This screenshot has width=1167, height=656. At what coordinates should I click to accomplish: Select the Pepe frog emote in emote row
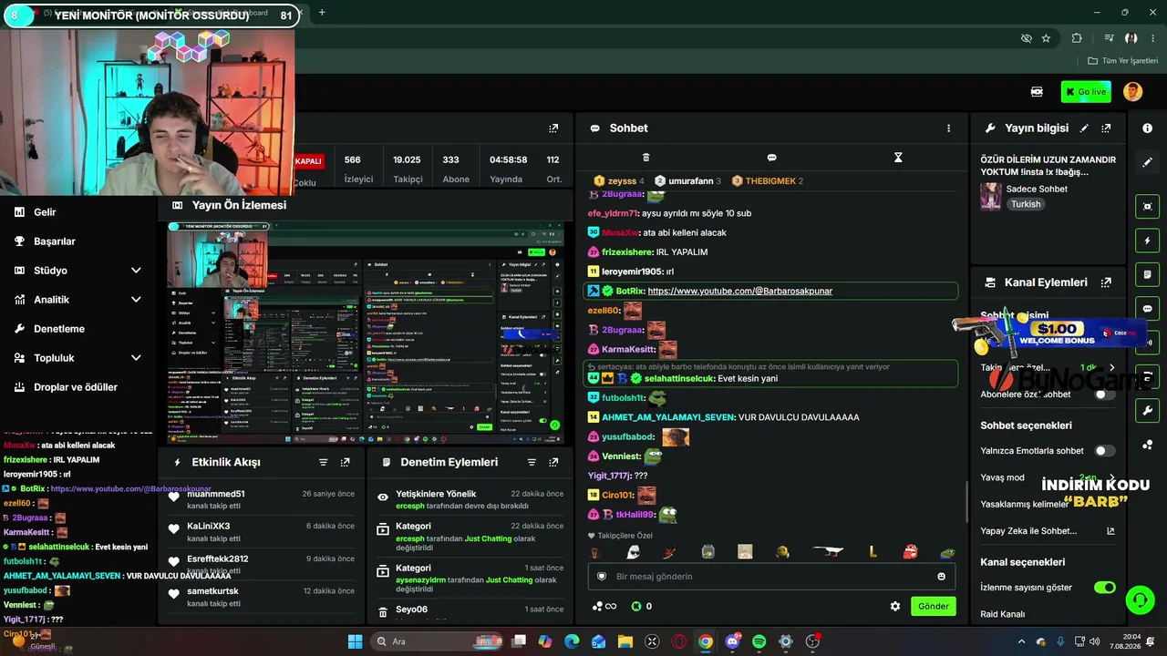pyautogui.click(x=948, y=552)
